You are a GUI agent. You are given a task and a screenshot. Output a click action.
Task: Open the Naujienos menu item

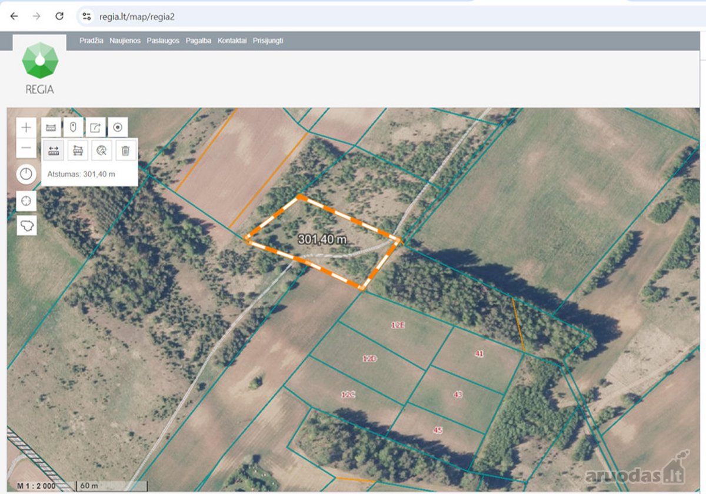point(125,41)
